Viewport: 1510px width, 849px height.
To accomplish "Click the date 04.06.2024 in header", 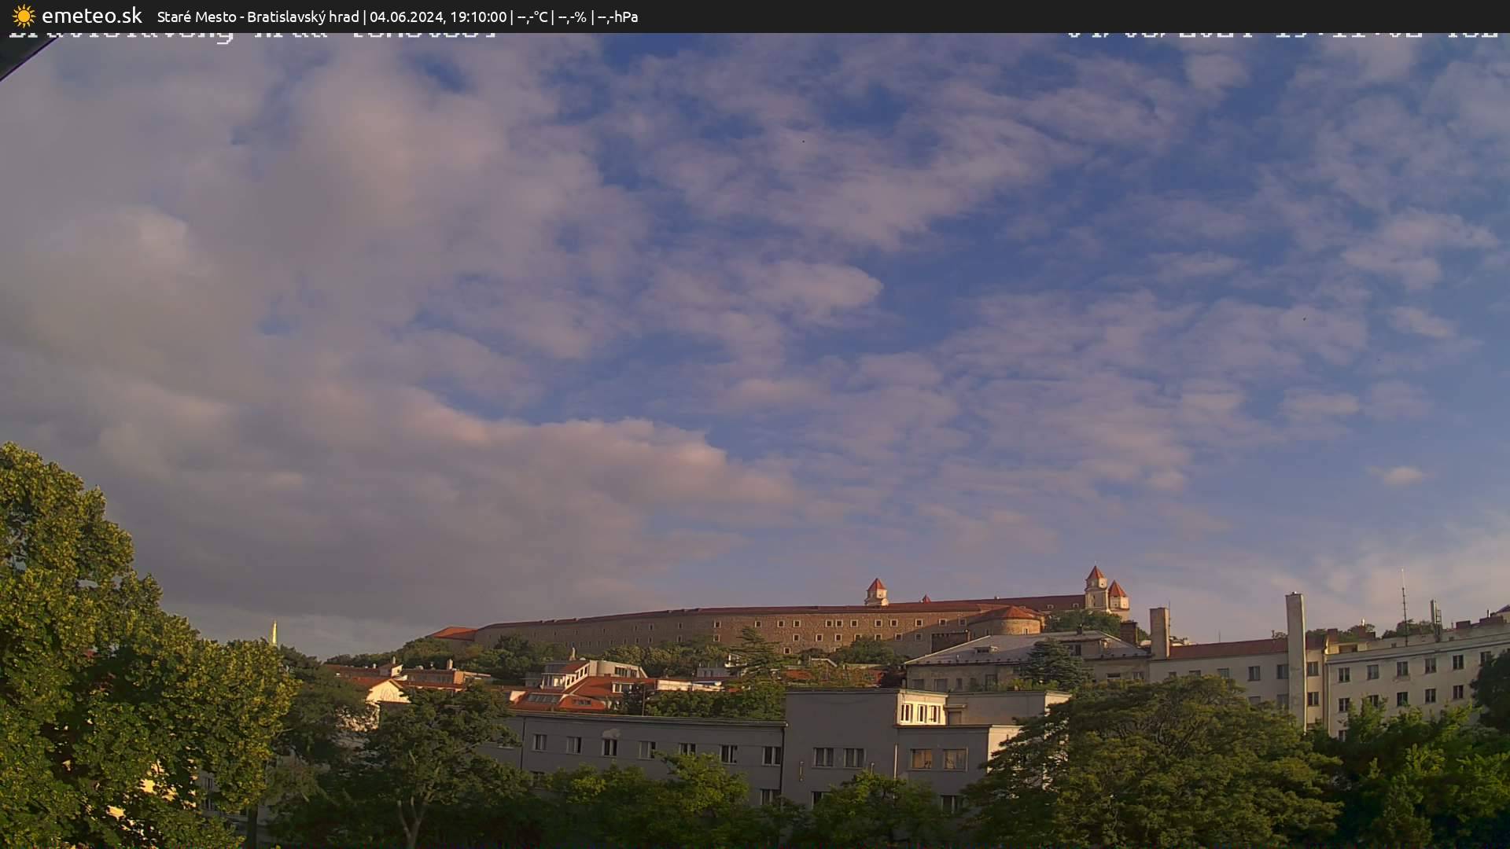I will pos(405,17).
